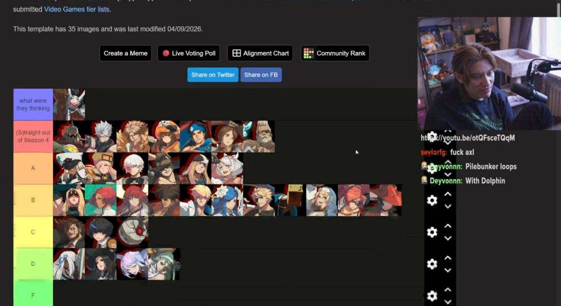Select Giovanna's teal-background portrait
Screen dimensions: 561x306
coord(100,200)
